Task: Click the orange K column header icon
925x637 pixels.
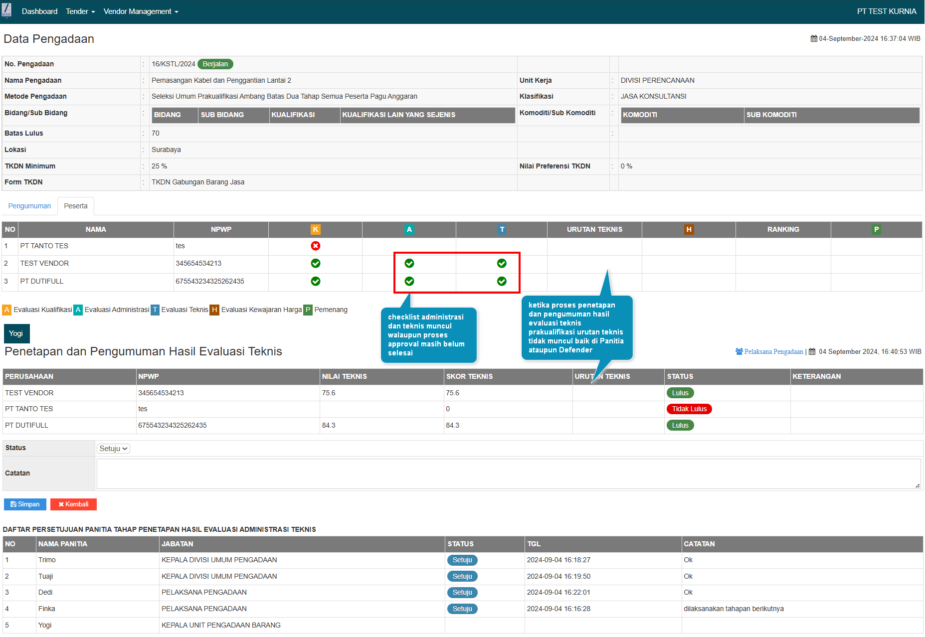Action: pyautogui.click(x=315, y=229)
